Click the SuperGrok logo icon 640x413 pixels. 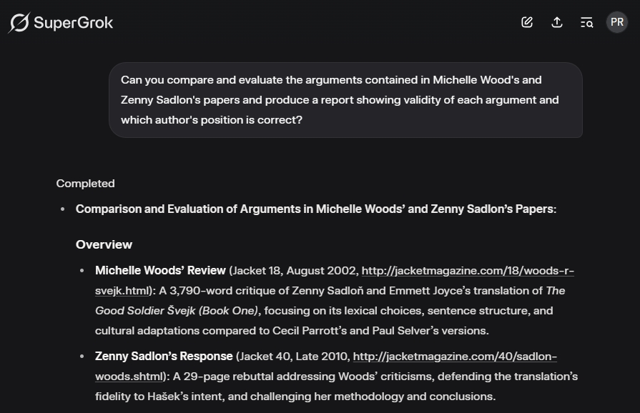point(19,23)
